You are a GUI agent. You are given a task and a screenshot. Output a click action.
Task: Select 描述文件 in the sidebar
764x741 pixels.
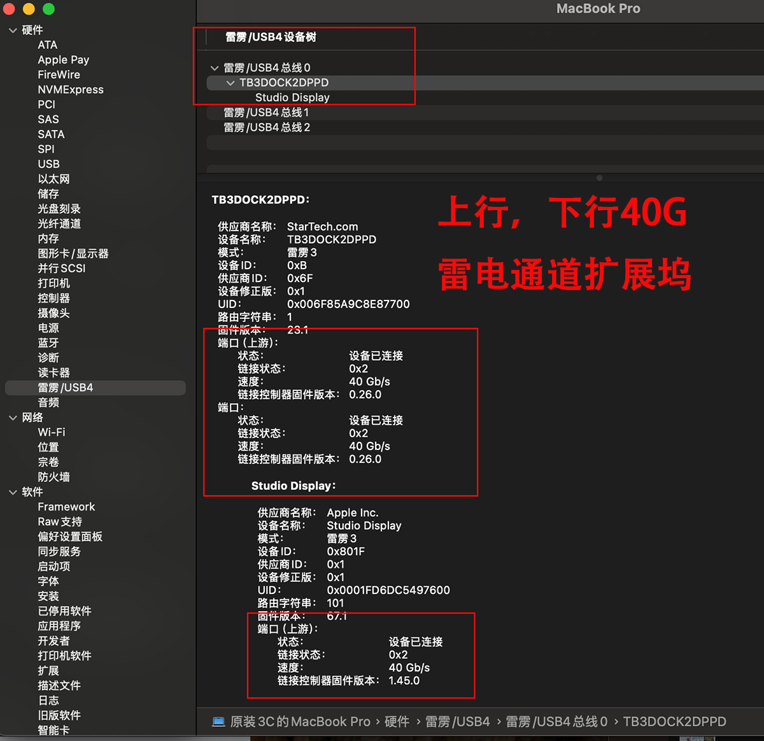point(59,686)
